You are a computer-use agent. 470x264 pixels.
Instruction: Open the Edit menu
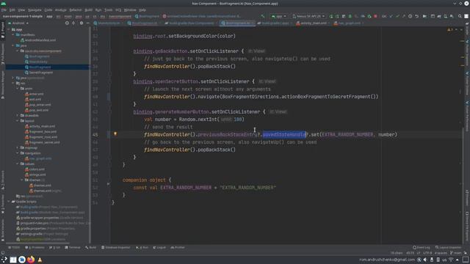pyautogui.click(x=12, y=10)
